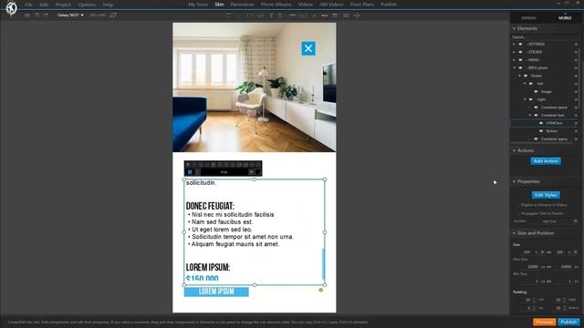Toggle visibility of HTMLText element
Image resolution: width=584 pixels, height=328 pixels.
click(x=541, y=123)
